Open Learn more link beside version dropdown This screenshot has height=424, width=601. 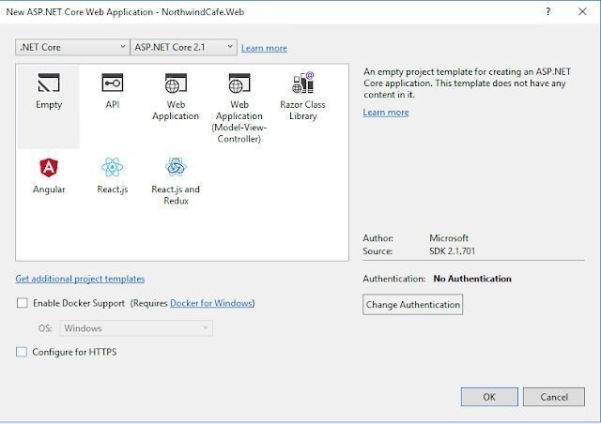264,48
